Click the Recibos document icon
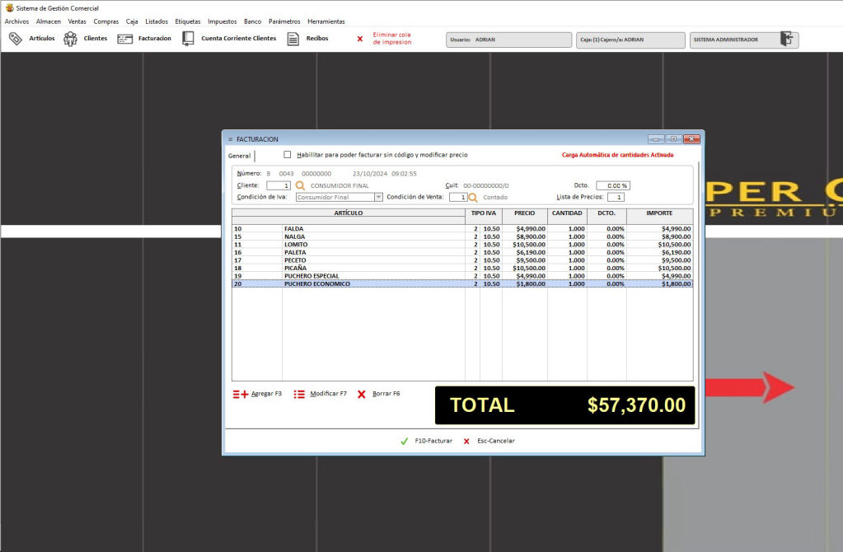 [293, 39]
